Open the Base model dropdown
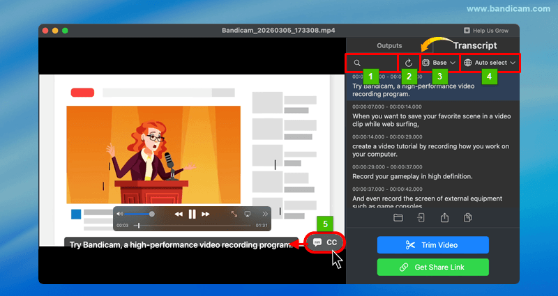Image resolution: width=558 pixels, height=296 pixels. pyautogui.click(x=440, y=63)
